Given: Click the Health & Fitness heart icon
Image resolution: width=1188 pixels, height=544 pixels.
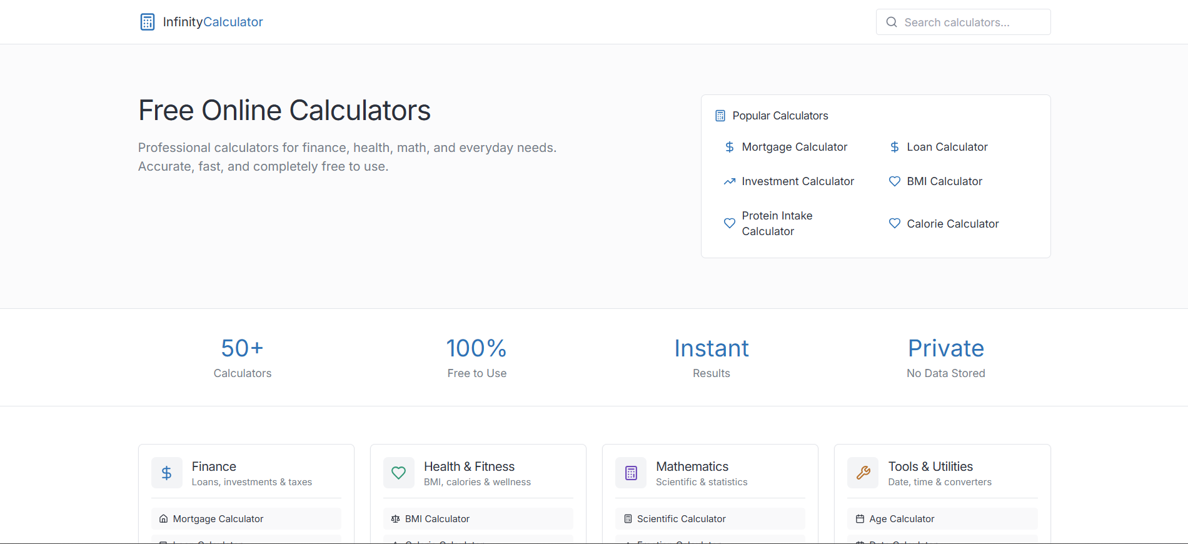Looking at the screenshot, I should (x=398, y=473).
